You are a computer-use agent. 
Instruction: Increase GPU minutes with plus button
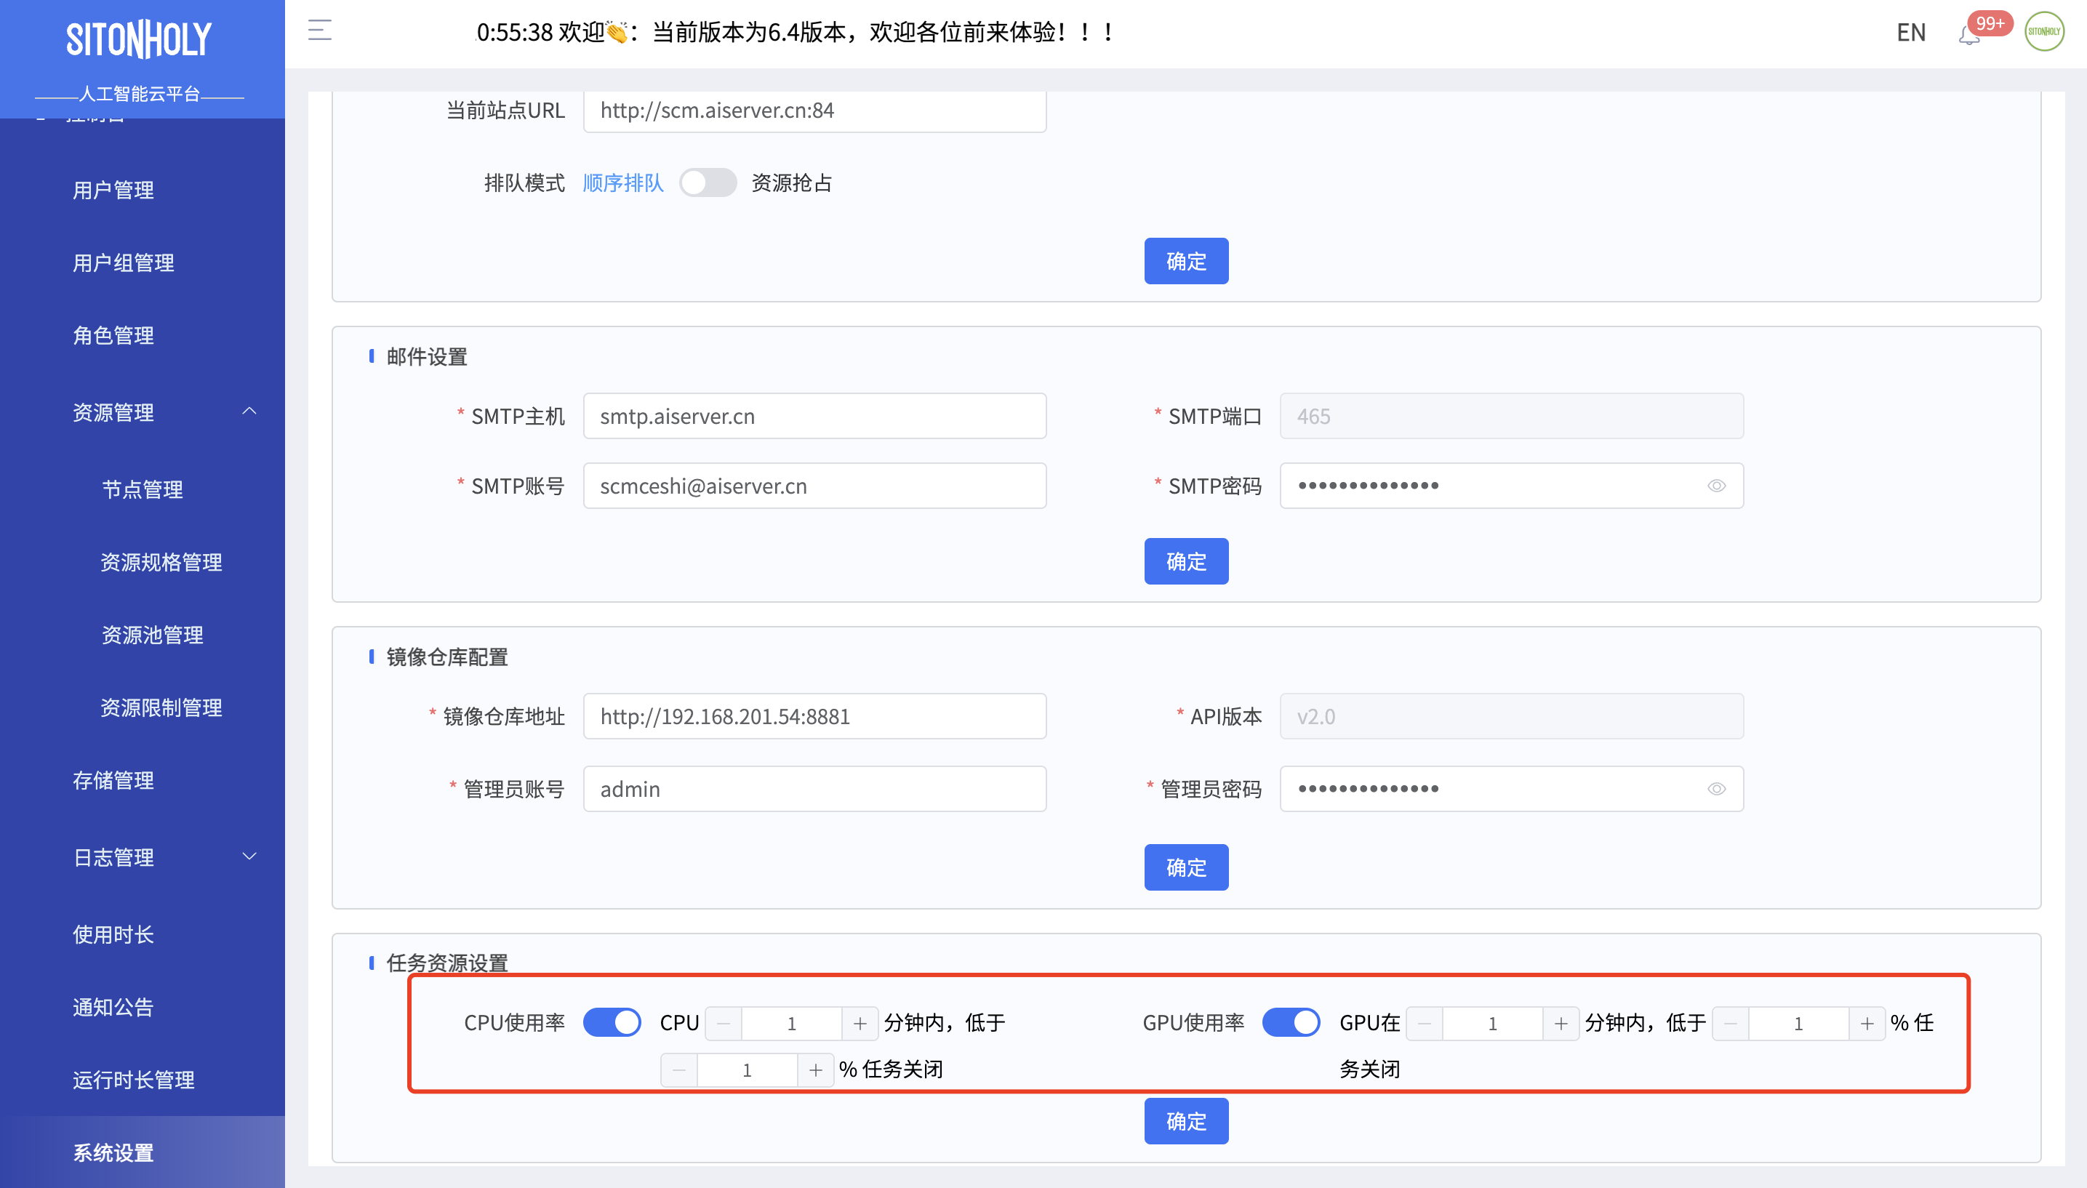[1561, 1023]
